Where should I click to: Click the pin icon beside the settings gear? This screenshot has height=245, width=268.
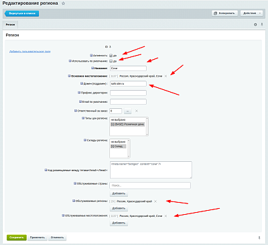pyautogui.click(x=262, y=24)
